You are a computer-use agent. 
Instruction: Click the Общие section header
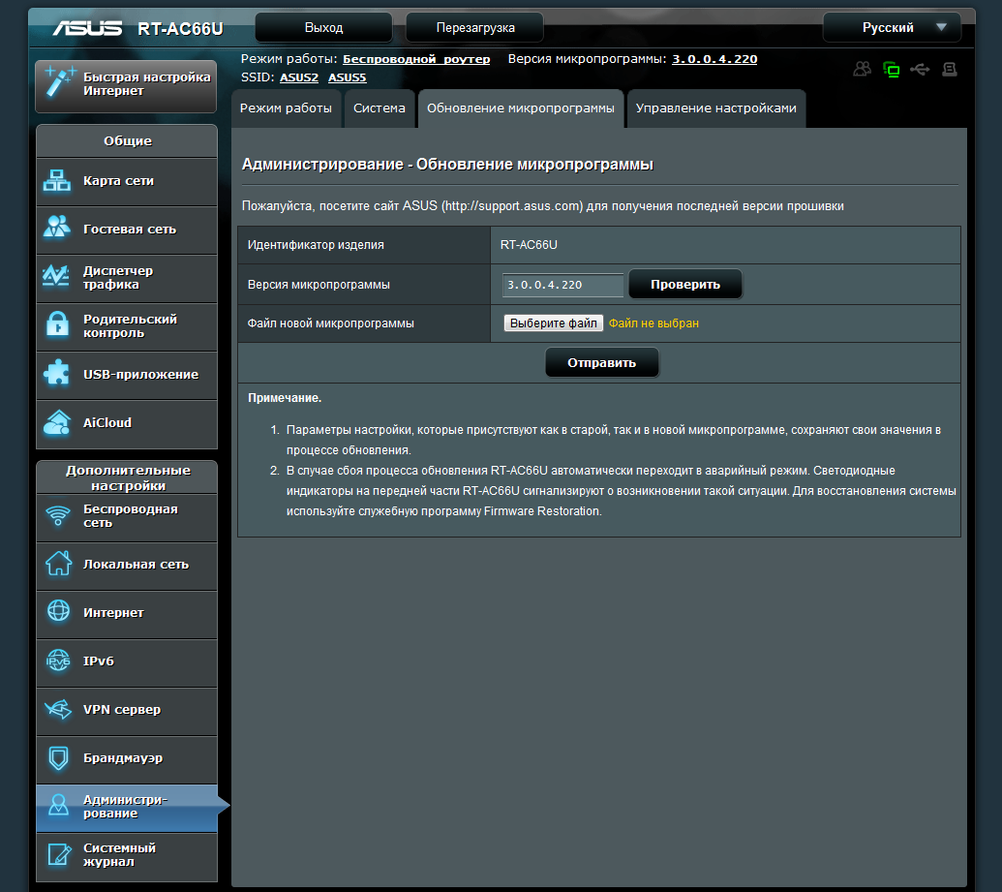[128, 140]
